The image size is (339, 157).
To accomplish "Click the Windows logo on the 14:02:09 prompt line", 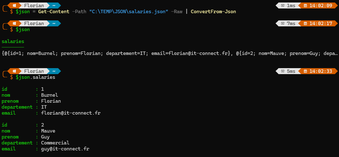I will click(x=15, y=5).
